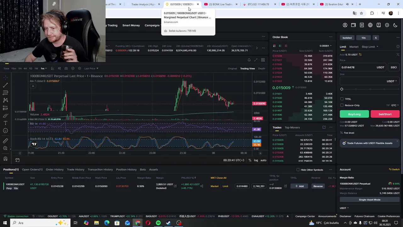
Task: Check Hide Other Symbols
Action: [298, 170]
